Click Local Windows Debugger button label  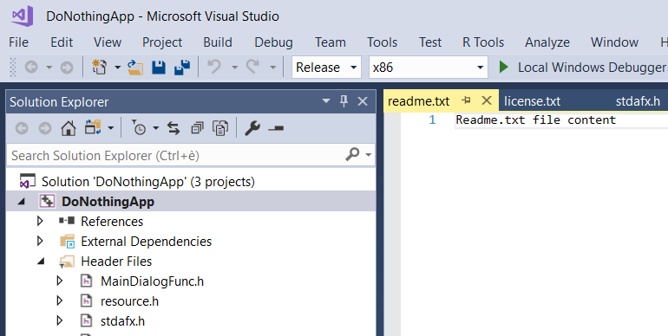[592, 68]
